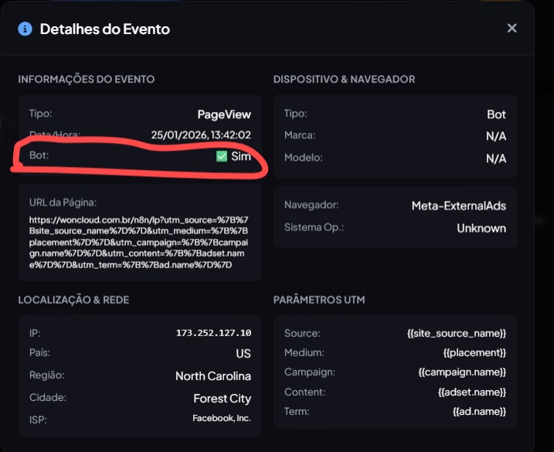This screenshot has width=554, height=452.
Task: Click the green Sim checkmark icon
Action: (222, 157)
